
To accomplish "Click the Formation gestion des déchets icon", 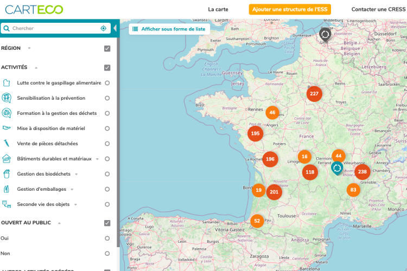I will pyautogui.click(x=7, y=113).
